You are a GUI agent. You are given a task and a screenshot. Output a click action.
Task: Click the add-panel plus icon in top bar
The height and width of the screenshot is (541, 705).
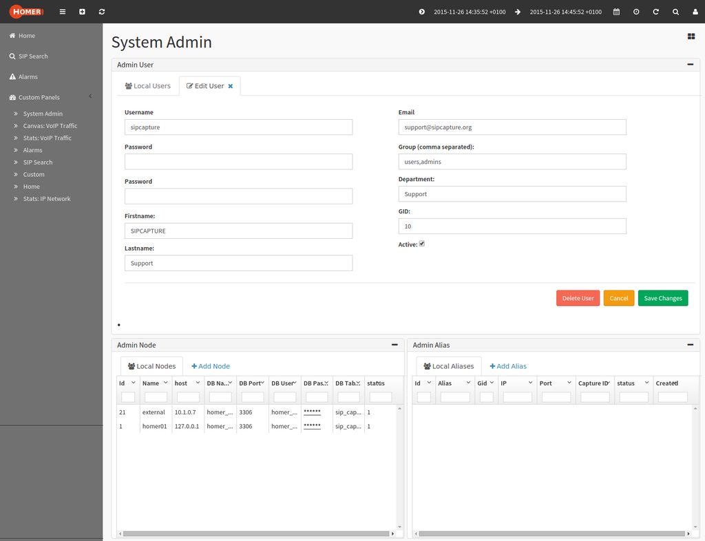click(x=83, y=12)
